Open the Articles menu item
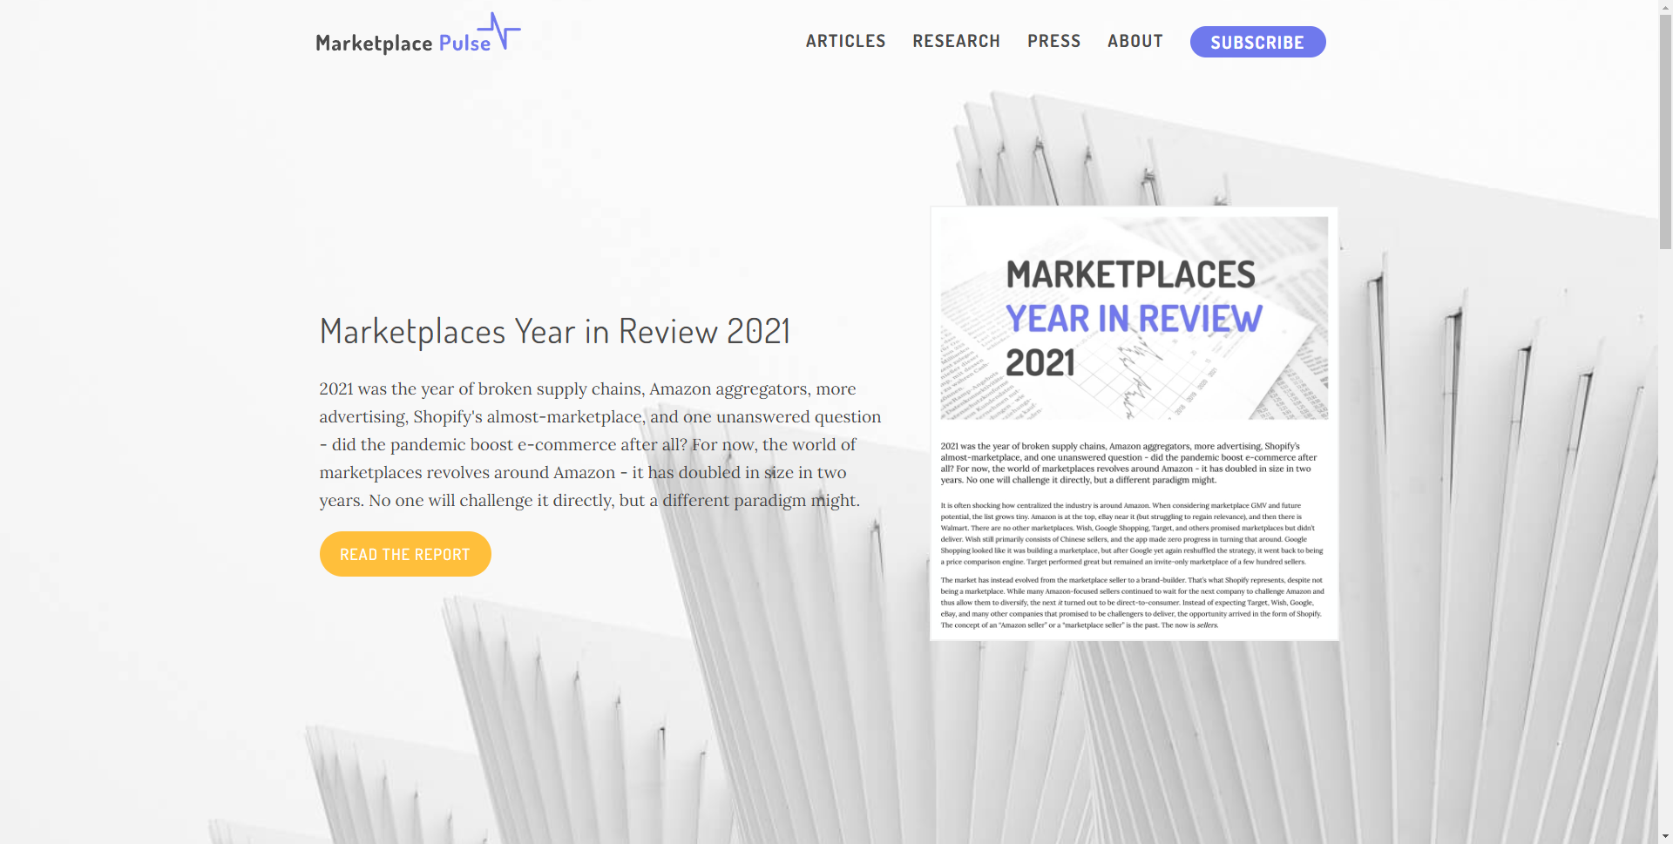The image size is (1673, 844). pyautogui.click(x=845, y=41)
